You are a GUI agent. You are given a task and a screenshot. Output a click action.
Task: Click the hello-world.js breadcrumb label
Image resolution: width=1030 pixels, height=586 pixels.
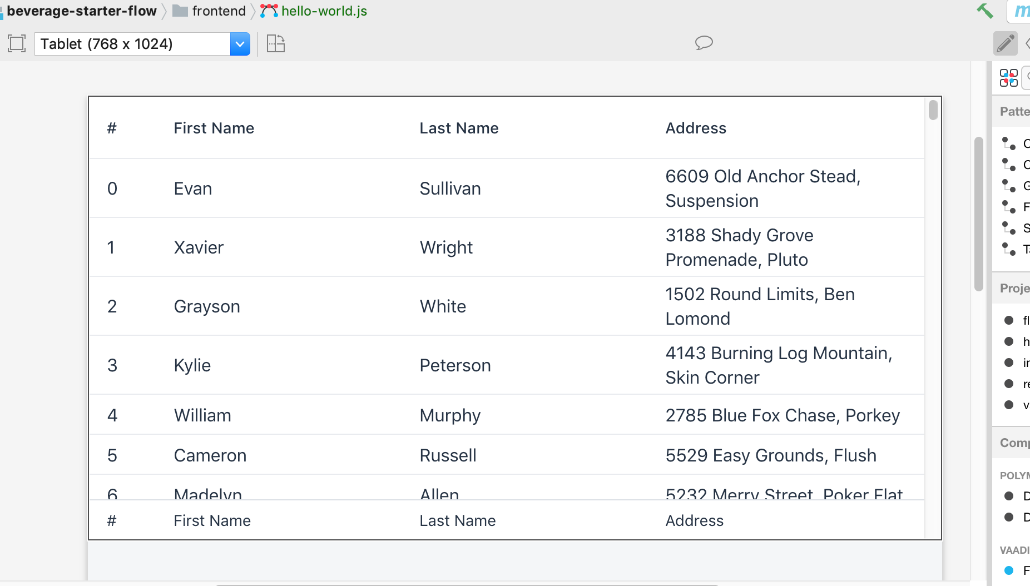coord(323,10)
